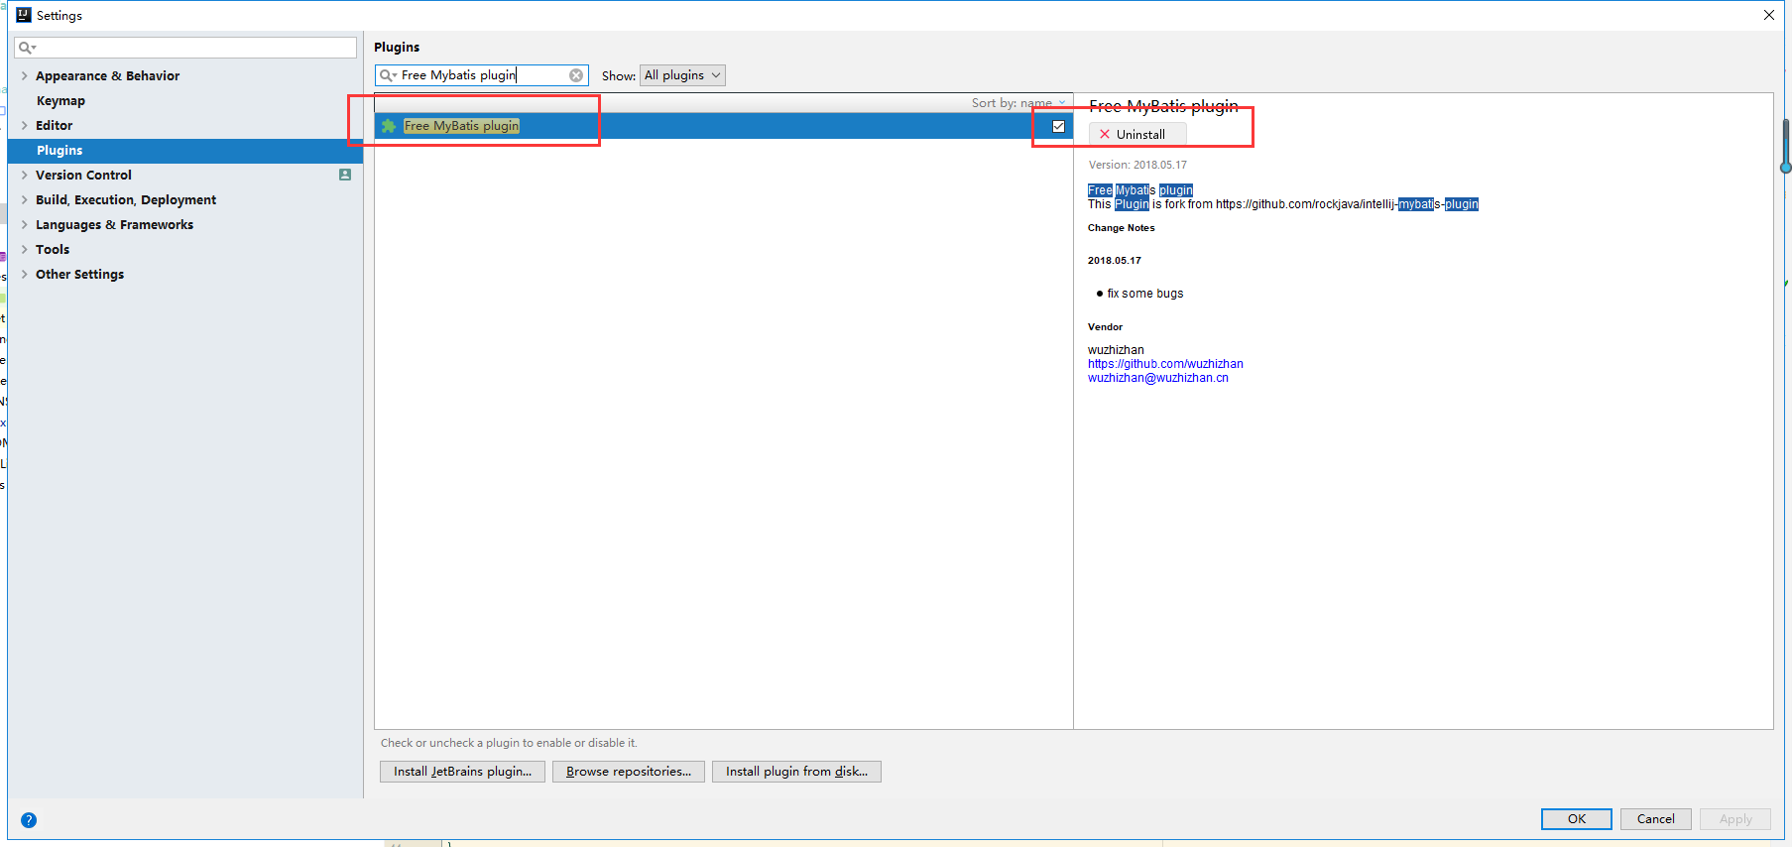1792x847 pixels.
Task: Clear the plugin search field text
Action: click(x=576, y=75)
